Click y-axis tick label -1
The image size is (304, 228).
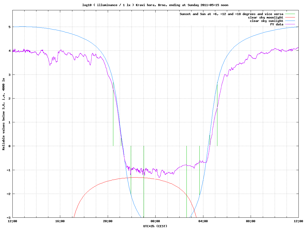click(x=8, y=170)
